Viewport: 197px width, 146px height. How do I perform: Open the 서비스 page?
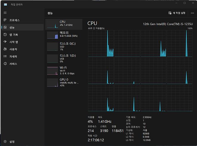coord(23,64)
